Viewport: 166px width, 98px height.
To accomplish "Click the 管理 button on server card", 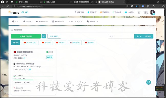I will [x=50, y=57].
